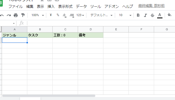175x100 pixels.
Task: Select the empty cell under タスク
Action: tap(40, 40)
